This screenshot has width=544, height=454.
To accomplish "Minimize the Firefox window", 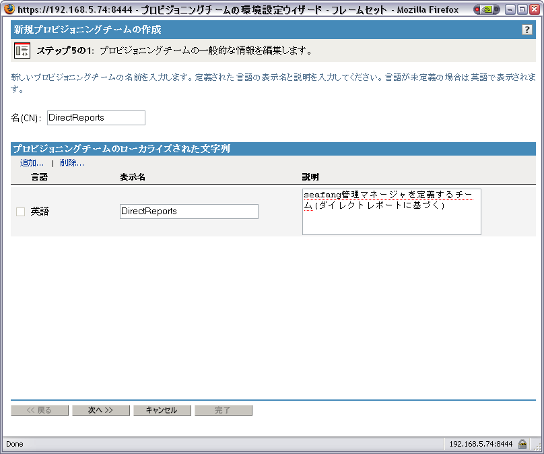I will click(x=510, y=9).
